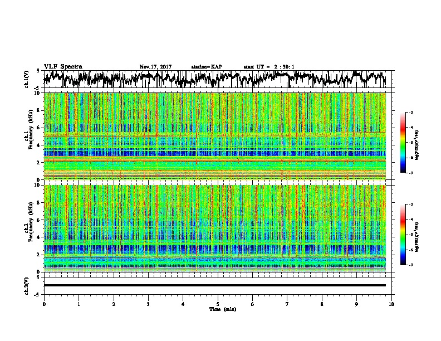Click the time axis tick label "4"
The image size is (441, 341).
click(x=183, y=304)
